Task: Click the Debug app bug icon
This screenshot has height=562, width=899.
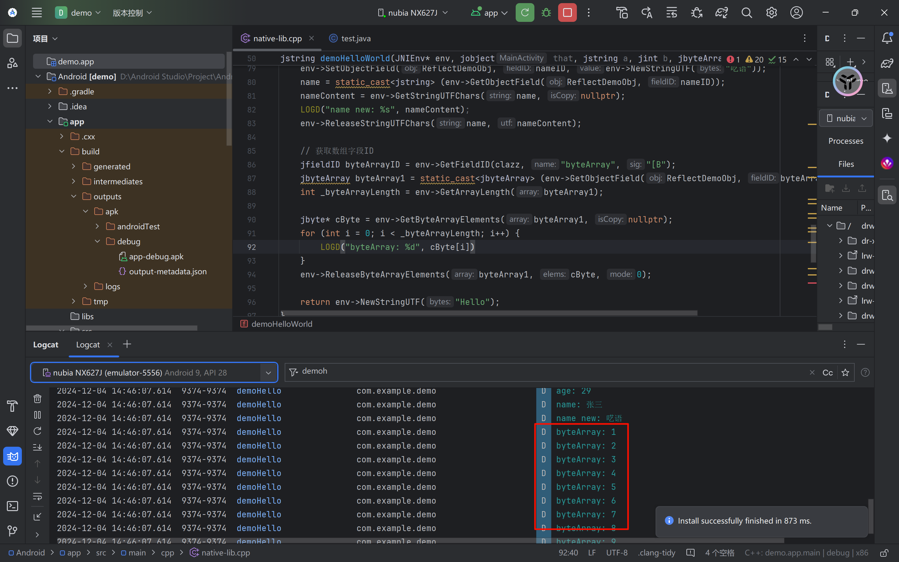Action: pyautogui.click(x=546, y=12)
